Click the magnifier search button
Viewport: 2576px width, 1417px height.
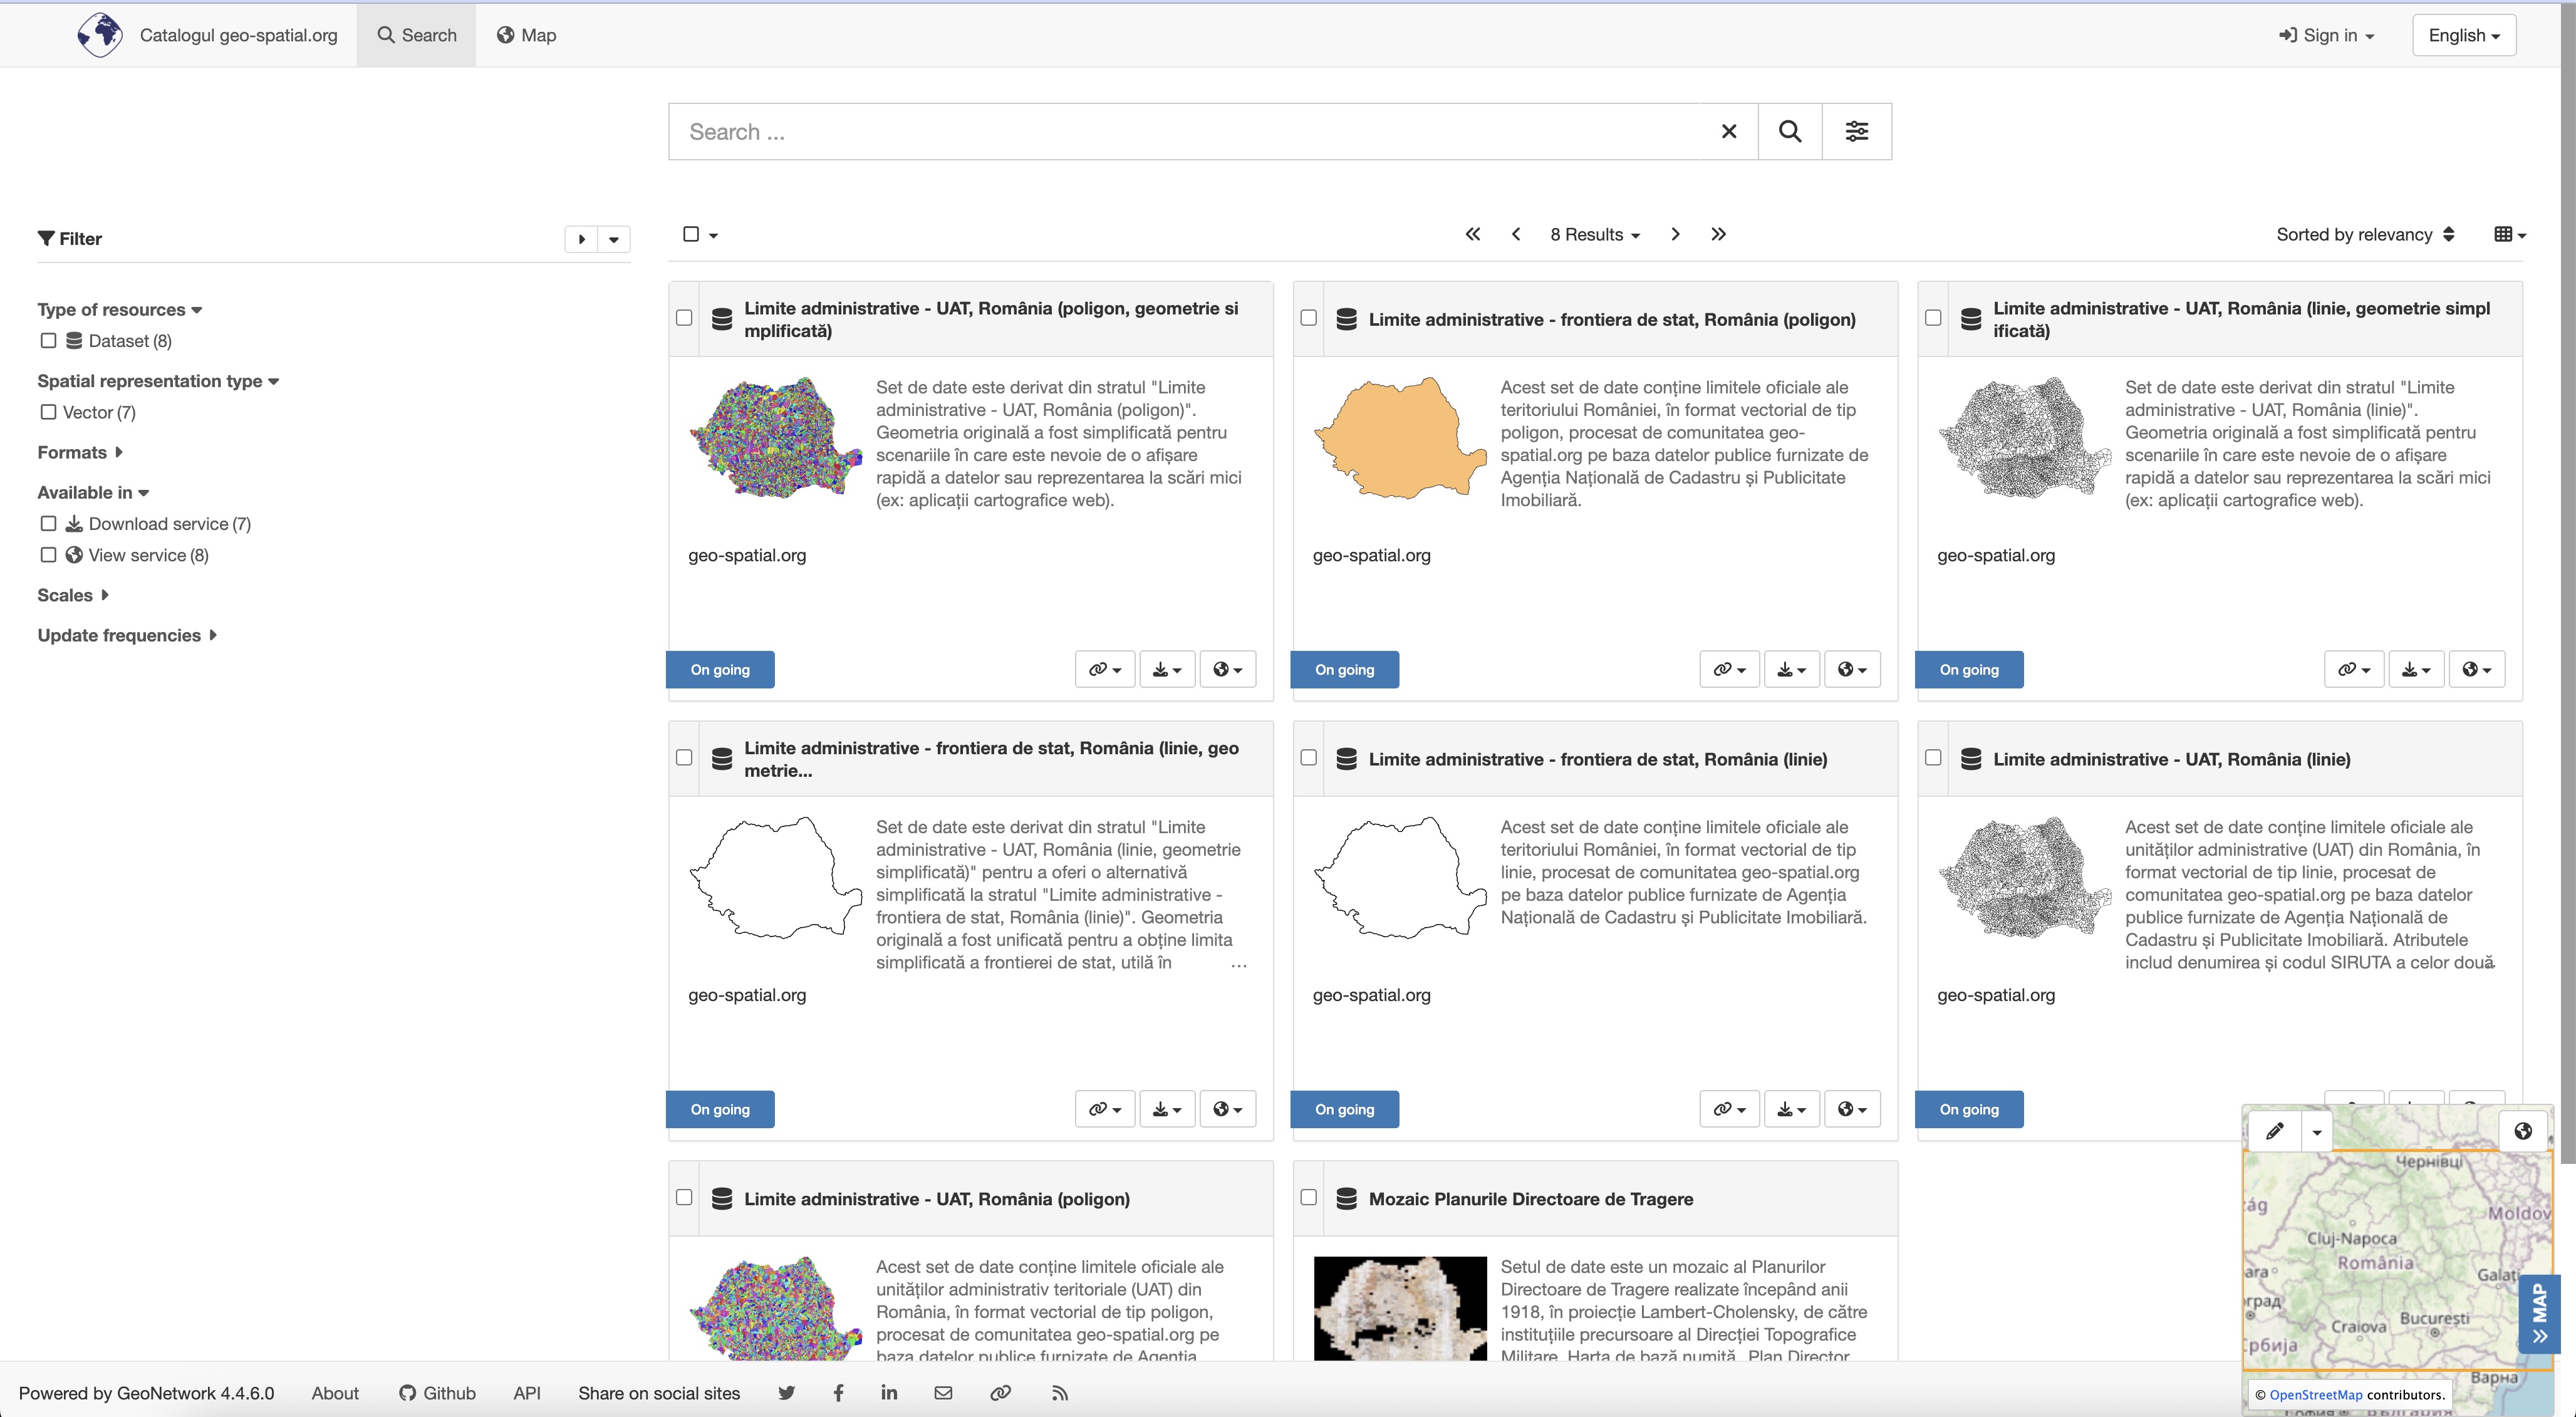1790,131
